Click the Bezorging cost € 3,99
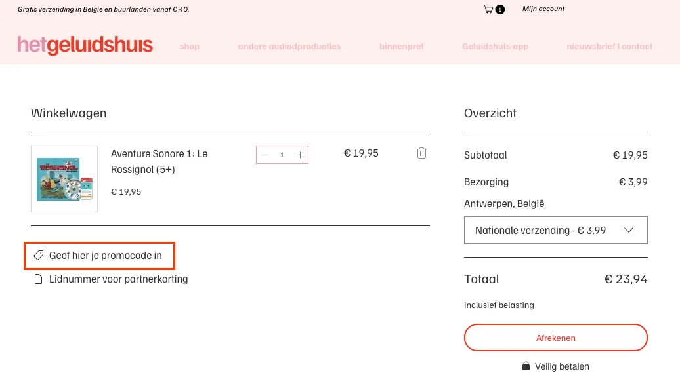 (633, 182)
